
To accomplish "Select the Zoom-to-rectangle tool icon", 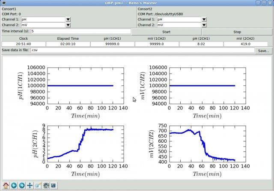I will tap(38, 185).
